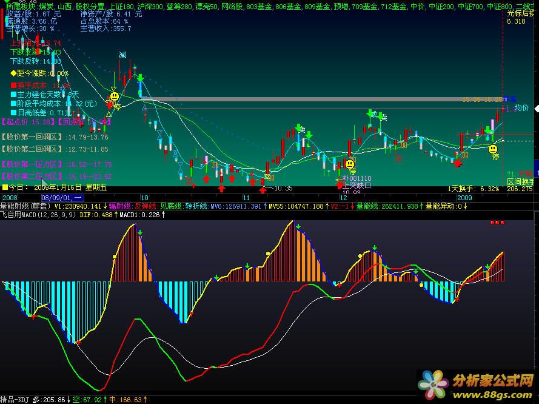This screenshot has height=404, width=539.
Task: Click the 反弹线 legend label
Action: (146, 206)
